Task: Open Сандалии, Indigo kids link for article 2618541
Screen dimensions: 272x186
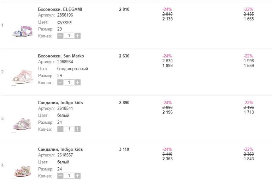Action: [x=60, y=103]
